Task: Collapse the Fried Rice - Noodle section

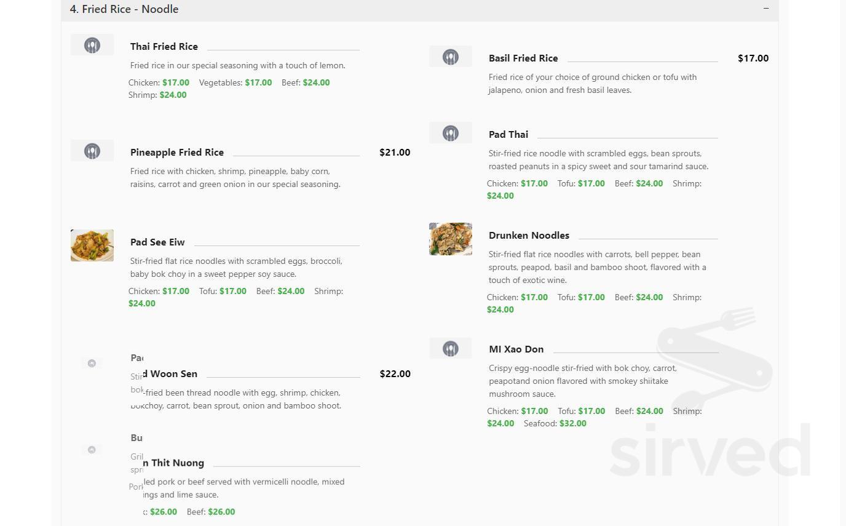Action: point(765,9)
